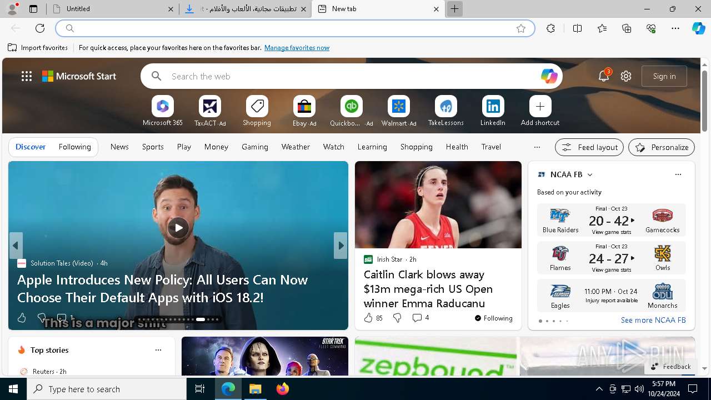Open comments on Caitlin Clark article
Screen dimensions: 711x400
(x=420, y=318)
